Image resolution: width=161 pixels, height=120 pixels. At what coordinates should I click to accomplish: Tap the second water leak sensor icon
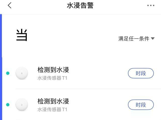(x=22, y=104)
